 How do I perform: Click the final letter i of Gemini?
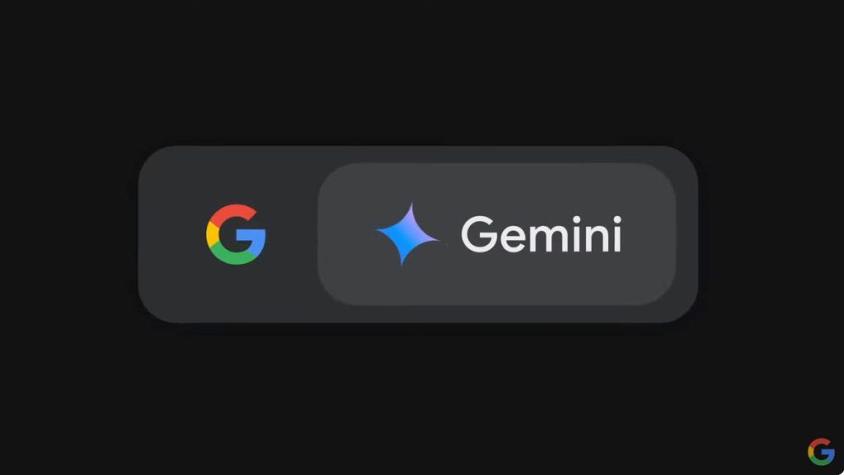click(617, 233)
